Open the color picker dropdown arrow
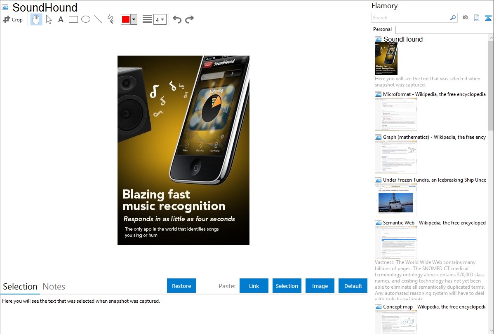Screen dimensions: 494x334 click(x=134, y=19)
